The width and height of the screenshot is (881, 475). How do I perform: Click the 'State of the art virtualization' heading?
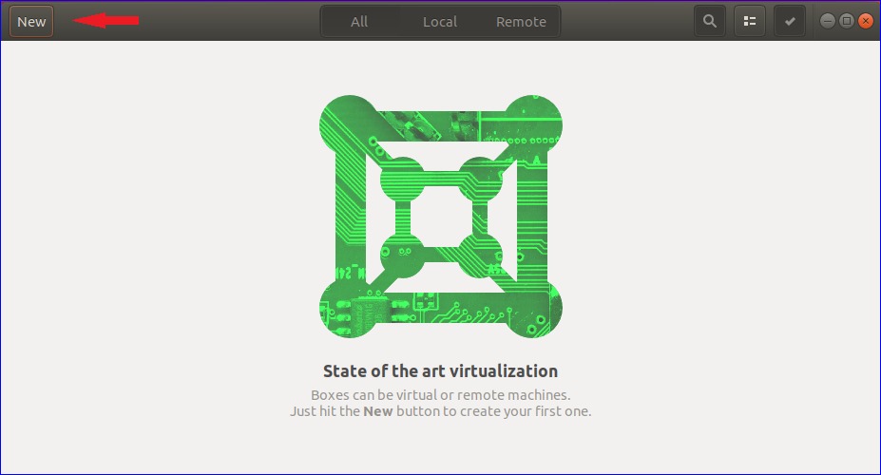coord(441,371)
